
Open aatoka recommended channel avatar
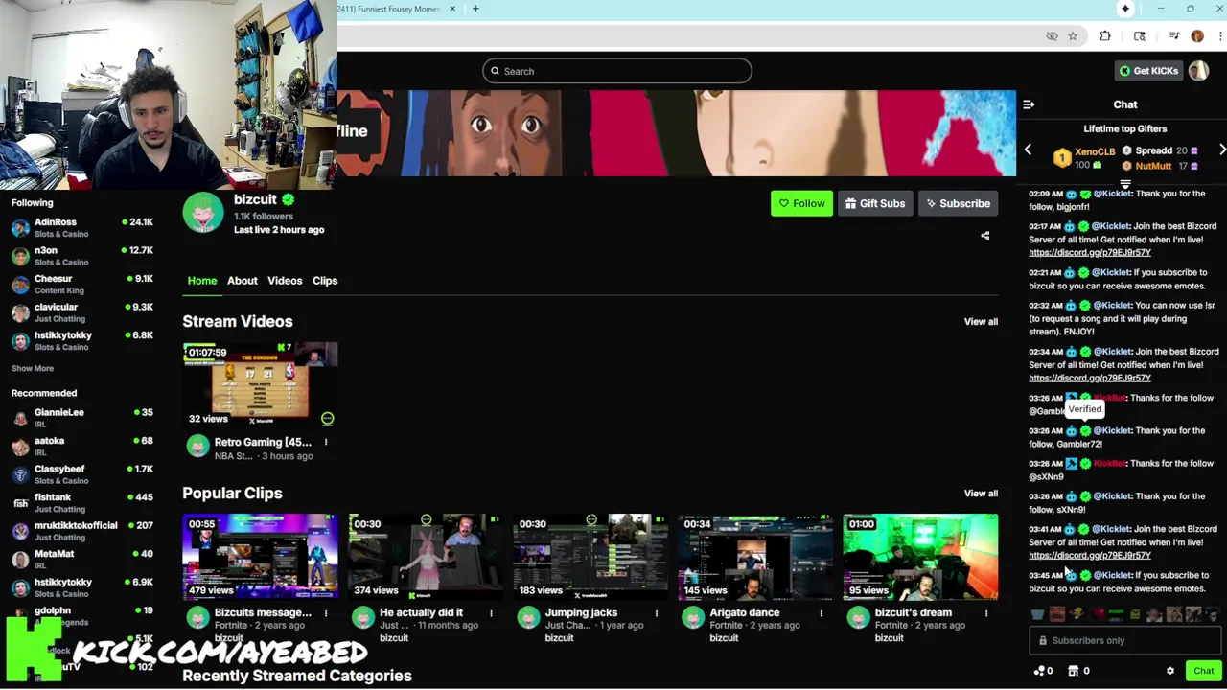(x=20, y=447)
